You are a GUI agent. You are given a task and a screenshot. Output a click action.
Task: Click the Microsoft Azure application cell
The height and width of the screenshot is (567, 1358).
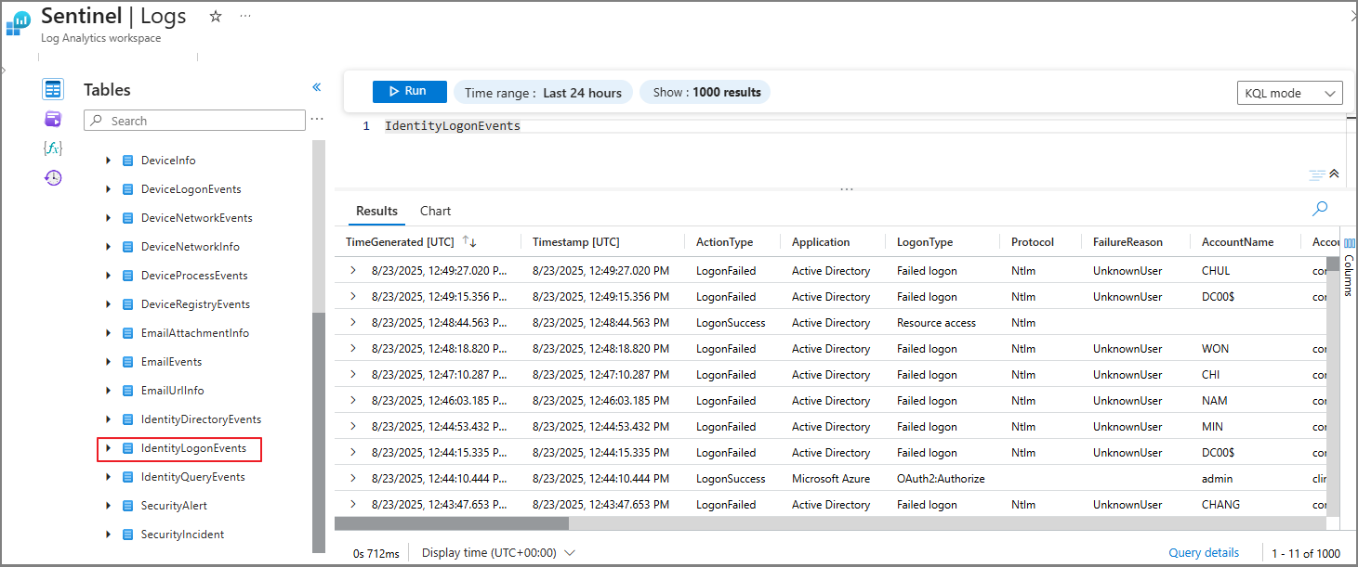click(831, 479)
